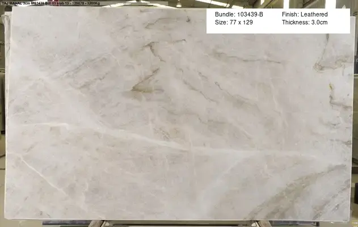Click the word 'Bundle:' in the info box
The image size is (358, 227).
point(225,14)
